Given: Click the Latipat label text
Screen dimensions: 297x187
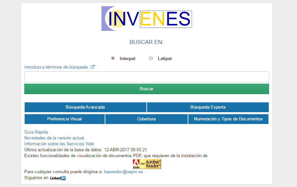Looking at the screenshot, I should click(x=165, y=58).
